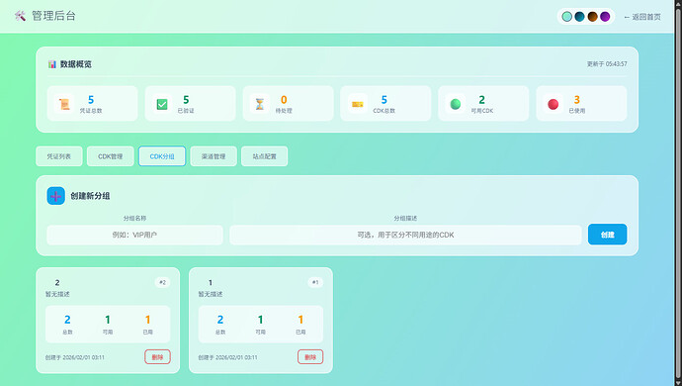Click the #2 badge on the group card
The height and width of the screenshot is (386, 682).
pos(162,282)
